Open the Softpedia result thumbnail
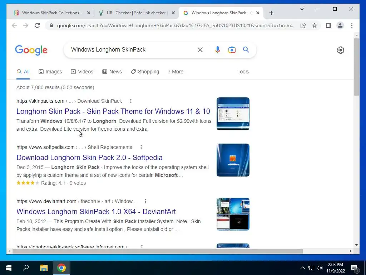Screen dimensions: 366x275 tap(233, 160)
